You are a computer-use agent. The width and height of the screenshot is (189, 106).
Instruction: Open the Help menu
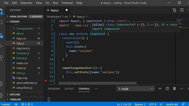pos(79,3)
